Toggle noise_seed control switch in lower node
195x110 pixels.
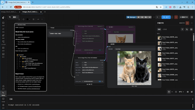pyautogui.click(x=100, y=82)
